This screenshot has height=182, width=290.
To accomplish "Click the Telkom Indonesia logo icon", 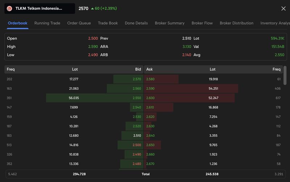I will [x=9, y=8].
